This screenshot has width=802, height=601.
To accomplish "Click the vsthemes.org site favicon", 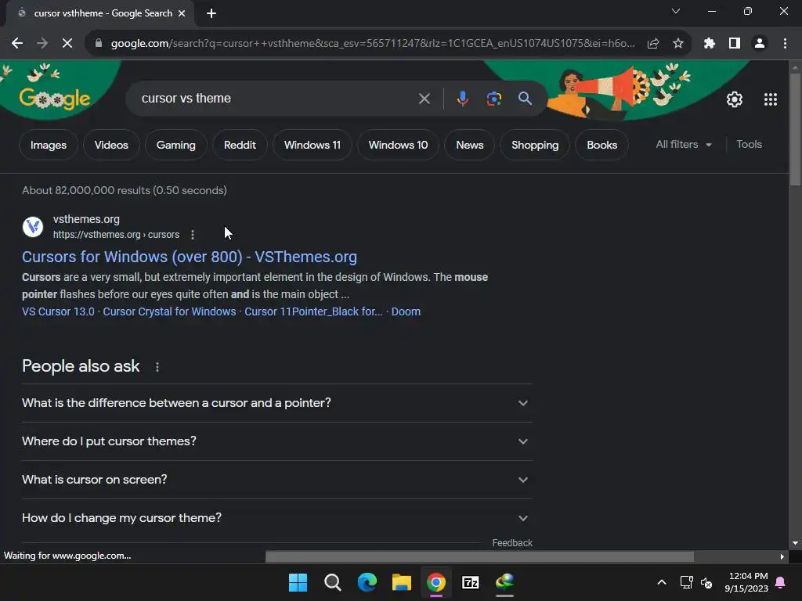I will coord(33,226).
